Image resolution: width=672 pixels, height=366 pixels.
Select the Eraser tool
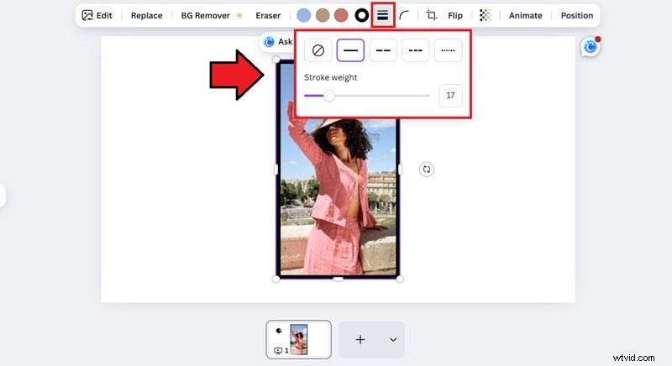(268, 15)
